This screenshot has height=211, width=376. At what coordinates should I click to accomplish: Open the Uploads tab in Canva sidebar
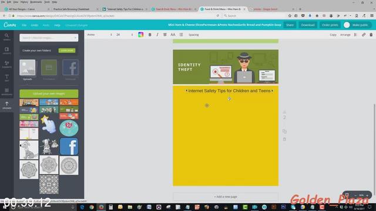[x=6, y=105]
